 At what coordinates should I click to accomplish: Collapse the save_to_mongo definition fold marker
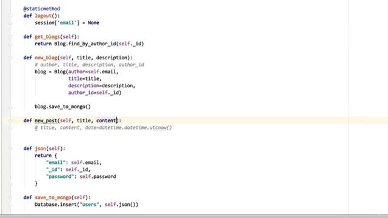click(11, 197)
